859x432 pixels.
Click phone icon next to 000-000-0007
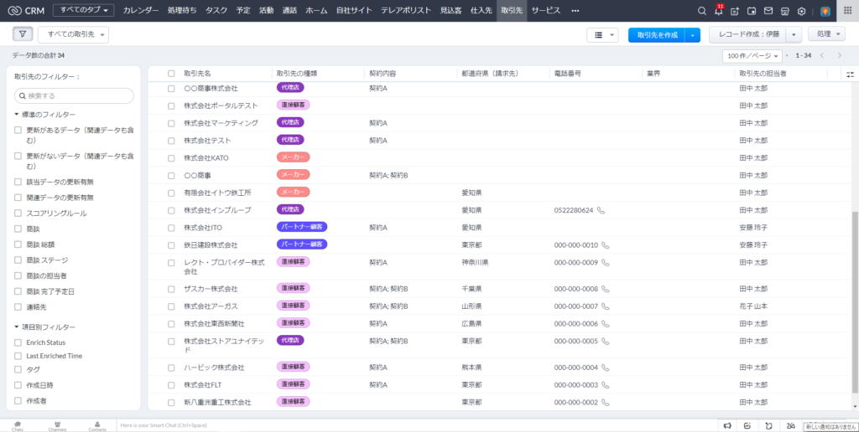click(606, 306)
